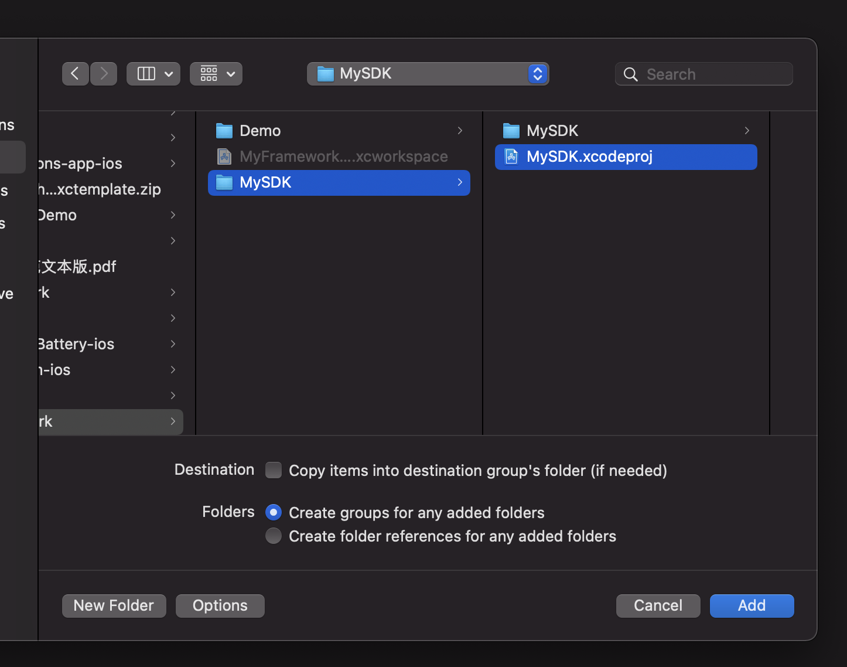Image resolution: width=847 pixels, height=667 pixels.
Task: Open the MySDK location path popup
Action: [428, 74]
